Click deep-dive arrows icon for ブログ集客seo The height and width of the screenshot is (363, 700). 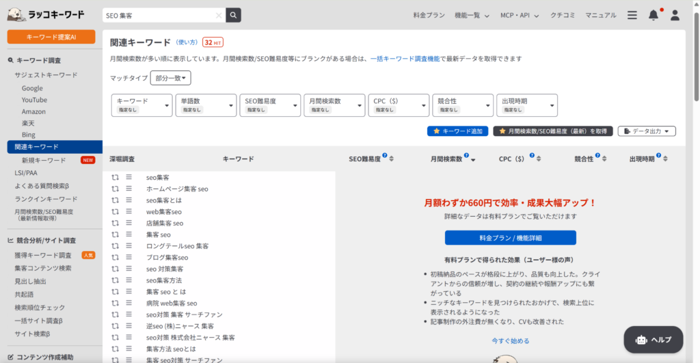(115, 257)
